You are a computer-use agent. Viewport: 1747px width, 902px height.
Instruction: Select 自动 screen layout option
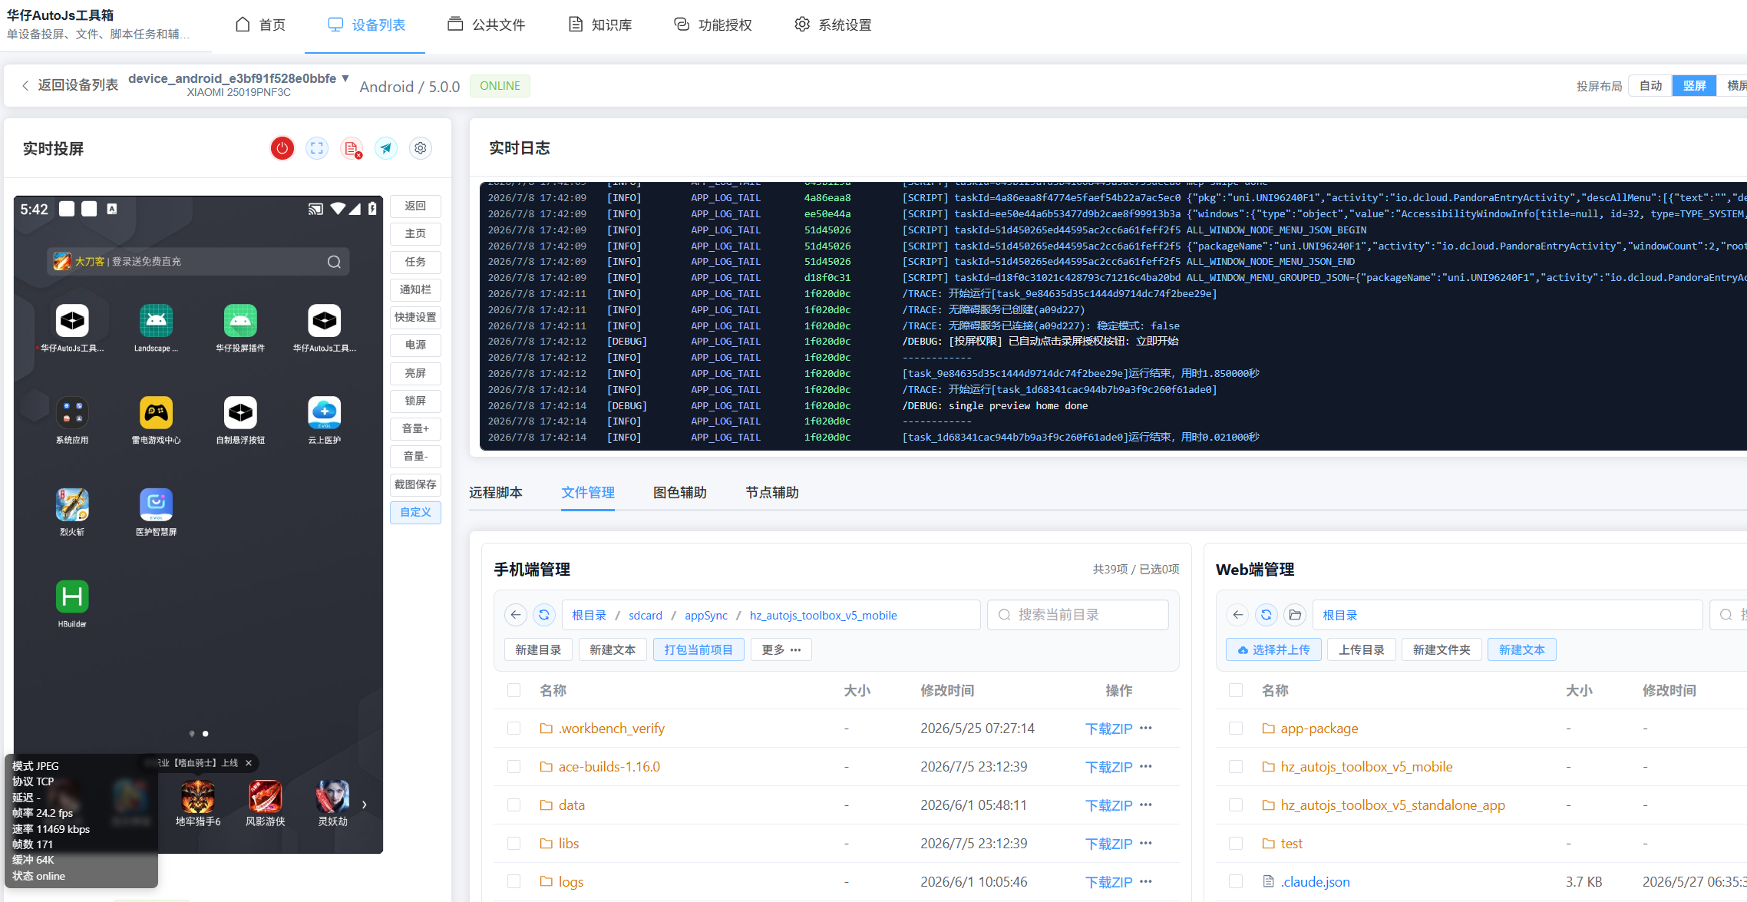tap(1650, 85)
